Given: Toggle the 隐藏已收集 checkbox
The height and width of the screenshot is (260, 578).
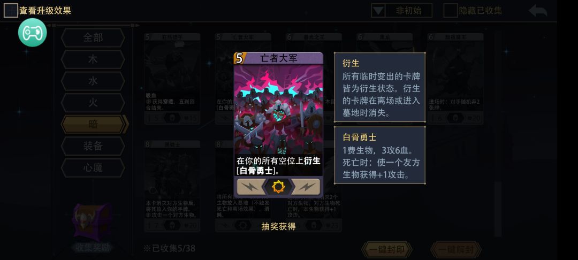Looking at the screenshot, I should point(450,11).
